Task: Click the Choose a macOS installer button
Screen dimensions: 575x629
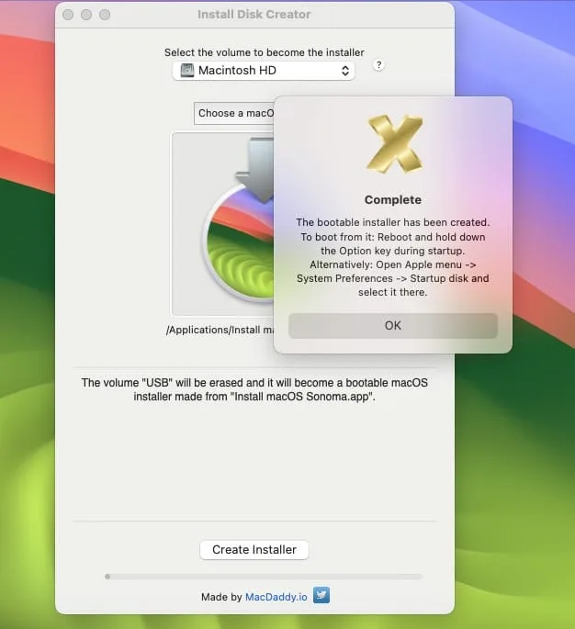Action: pyautogui.click(x=234, y=113)
